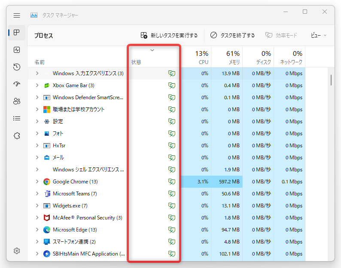341x268 pixels.
Task: Expand McAfee Personal Security process group
Action: pyautogui.click(x=37, y=218)
